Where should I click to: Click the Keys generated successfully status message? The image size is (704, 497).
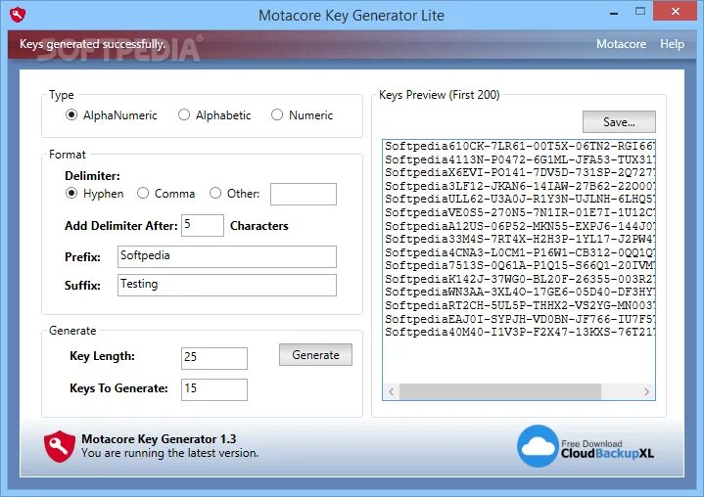point(92,44)
